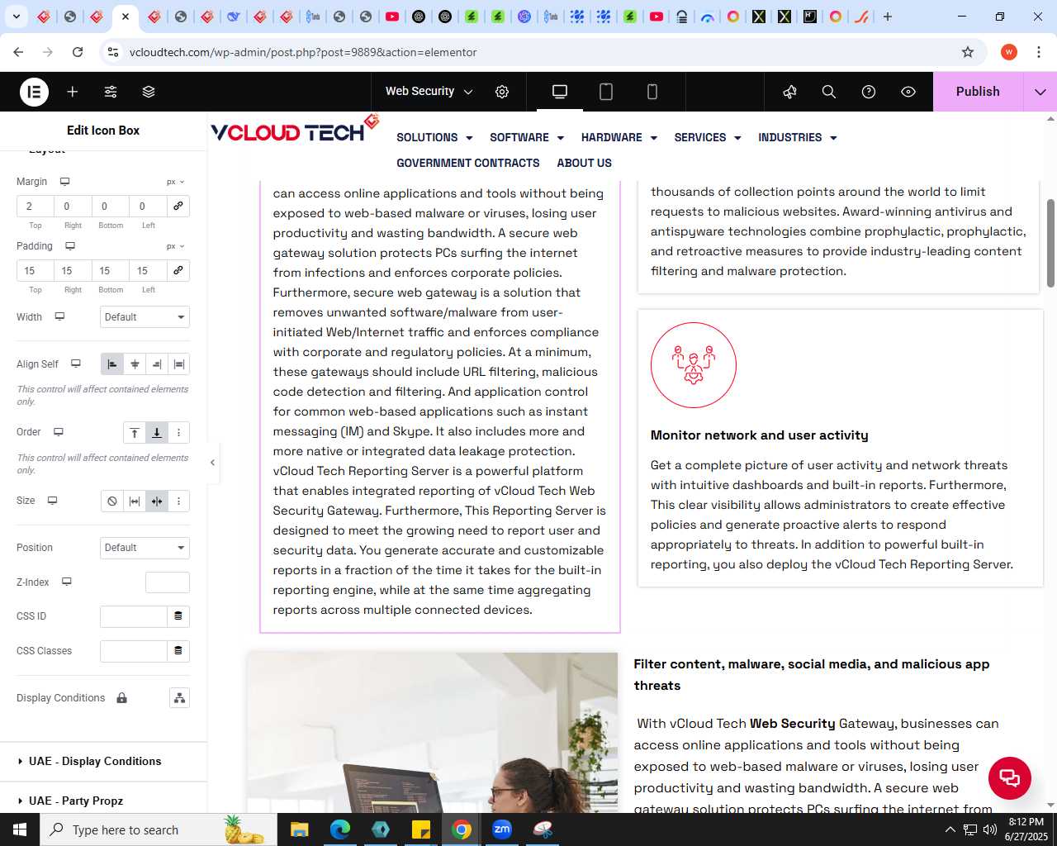Set Size to none
1057x846 pixels.
coord(112,501)
